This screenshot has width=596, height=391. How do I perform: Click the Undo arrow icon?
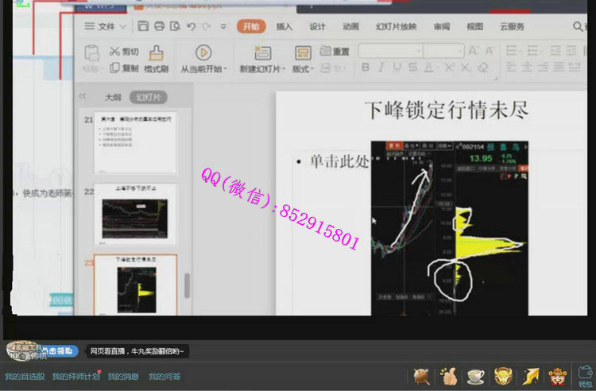[x=192, y=26]
